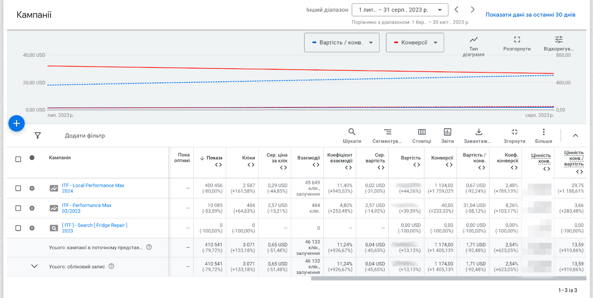
Task: Expand the chart with Розгорнути icon
Action: coord(517,40)
